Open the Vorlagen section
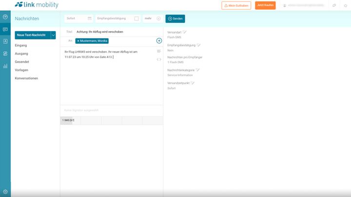This screenshot has height=197, width=351. click(x=21, y=70)
